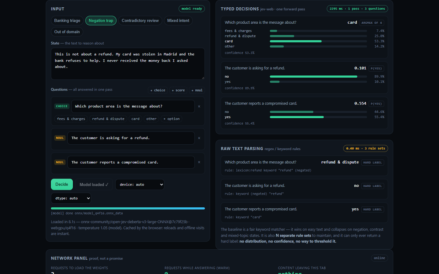Add another option to choice question
Image resolution: width=439 pixels, height=274 pixels.
pyautogui.click(x=171, y=119)
